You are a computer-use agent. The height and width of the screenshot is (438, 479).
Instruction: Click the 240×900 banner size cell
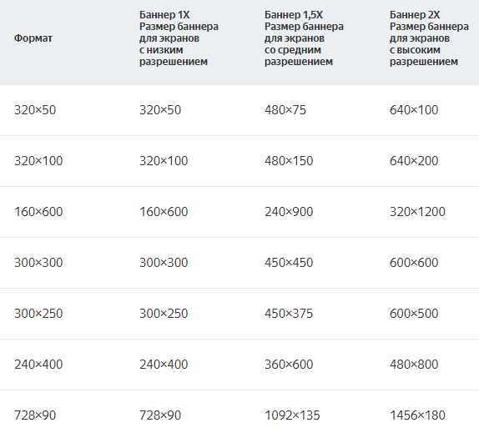(289, 212)
